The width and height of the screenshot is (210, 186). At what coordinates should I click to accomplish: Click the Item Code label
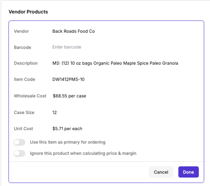24,79
